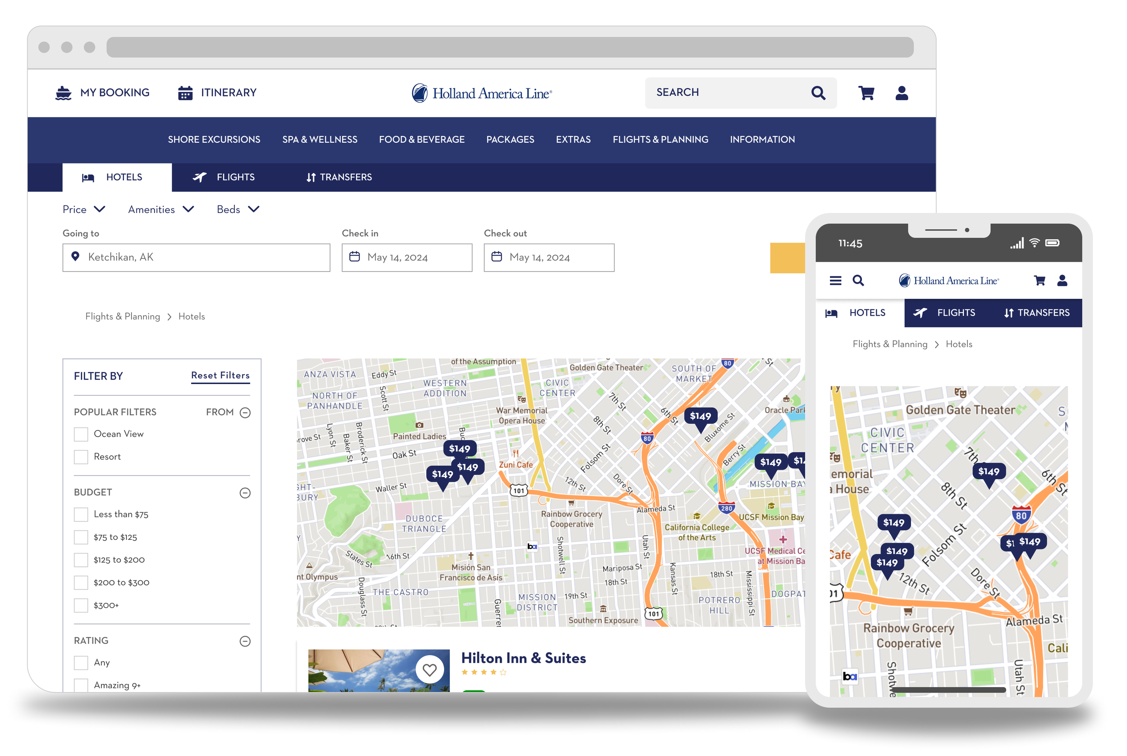Tap Holland America Line logo on mobile view
Image resolution: width=1127 pixels, height=756 pixels.
(948, 281)
